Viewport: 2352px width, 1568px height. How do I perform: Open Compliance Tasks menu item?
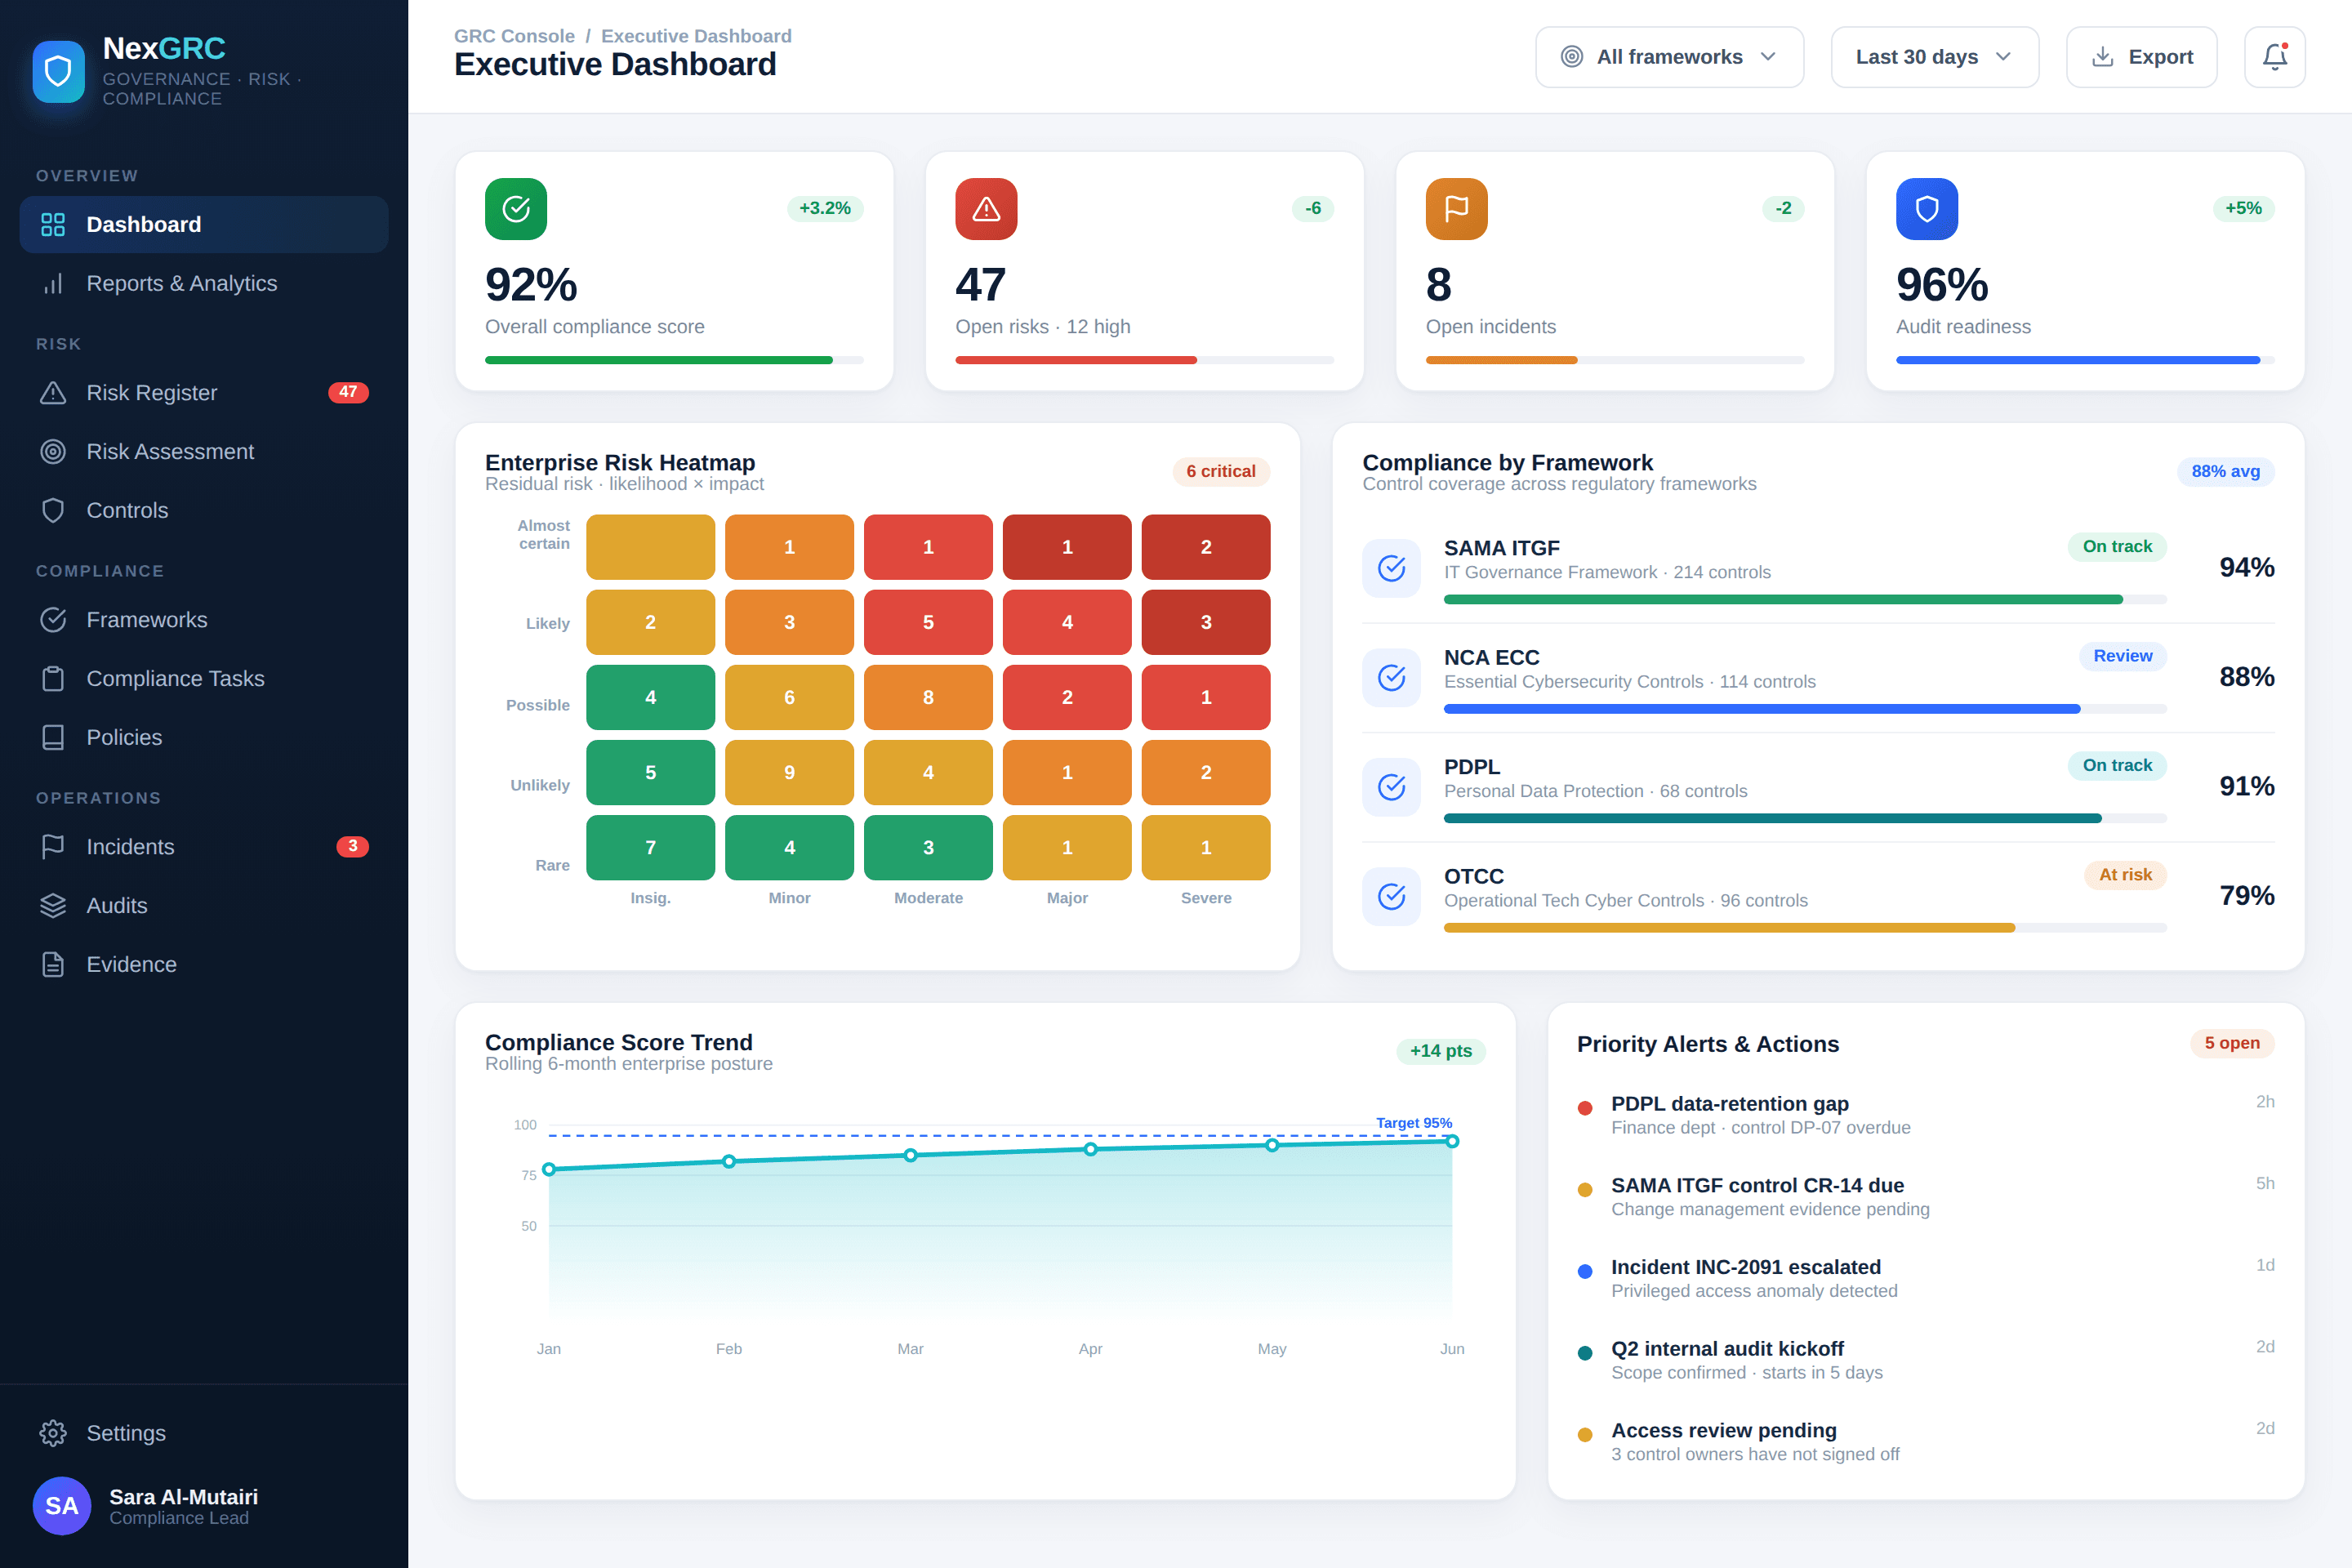204,678
